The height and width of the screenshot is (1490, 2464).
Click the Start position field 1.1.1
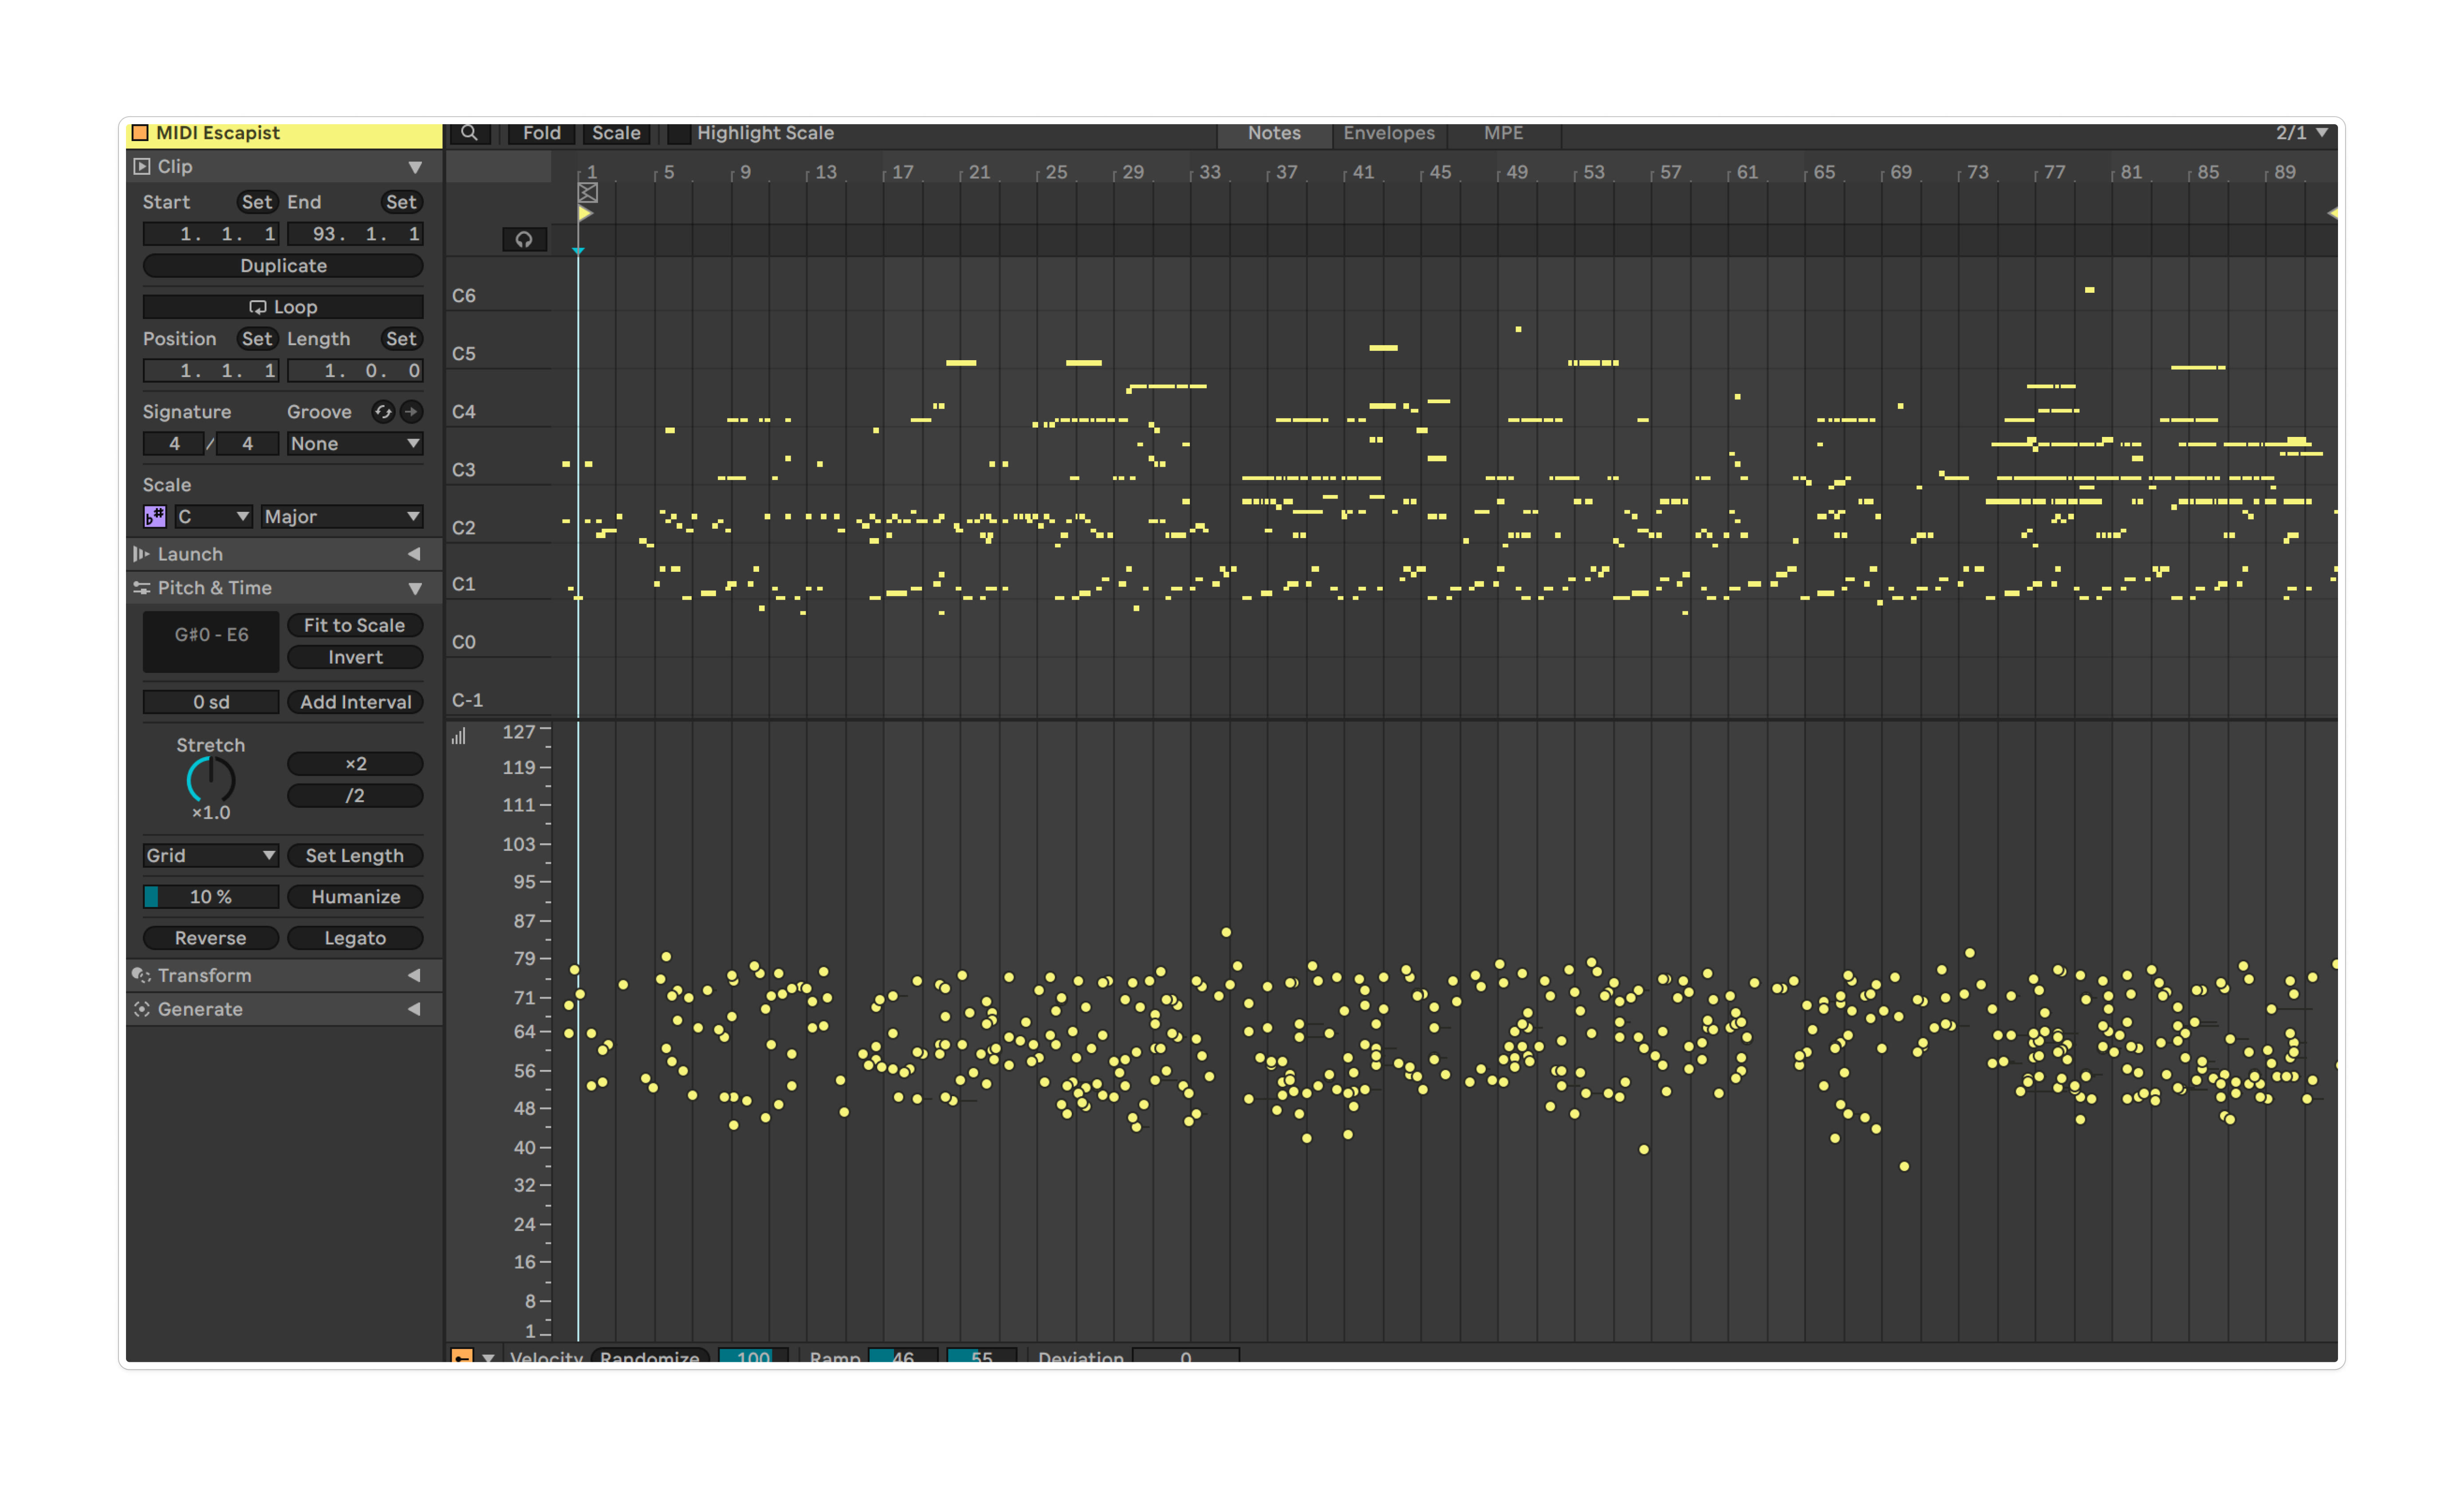(211, 234)
